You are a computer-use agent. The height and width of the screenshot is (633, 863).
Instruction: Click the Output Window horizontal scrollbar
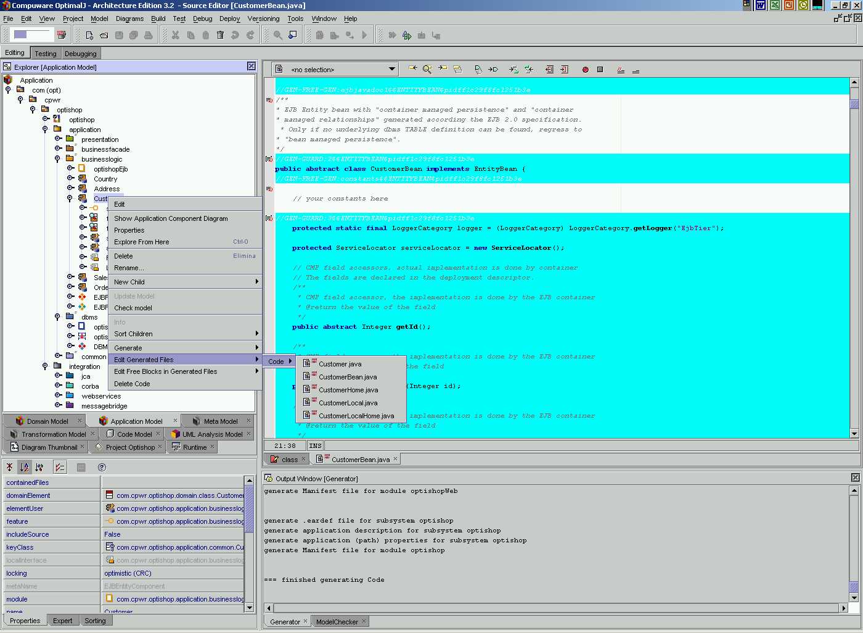click(x=556, y=608)
